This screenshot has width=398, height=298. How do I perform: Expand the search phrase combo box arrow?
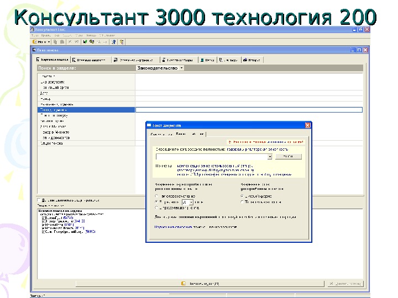tap(270, 157)
